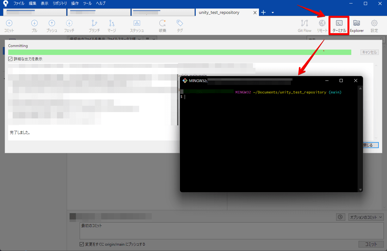387x251 pixels.
Task: Click the Fetch (フェッチ) toolbar icon
Action: click(x=69, y=26)
